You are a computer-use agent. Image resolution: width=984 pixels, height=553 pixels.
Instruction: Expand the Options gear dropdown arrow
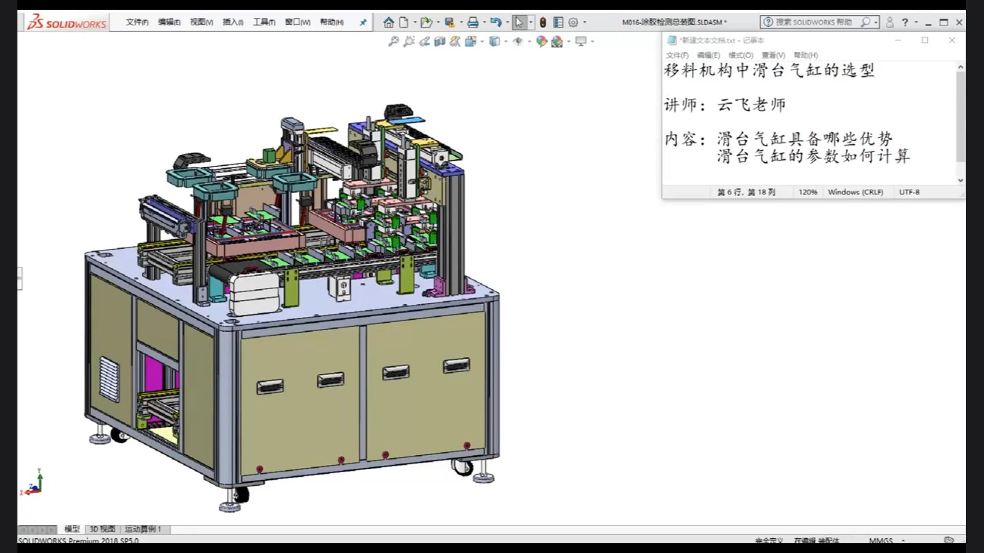click(x=585, y=22)
